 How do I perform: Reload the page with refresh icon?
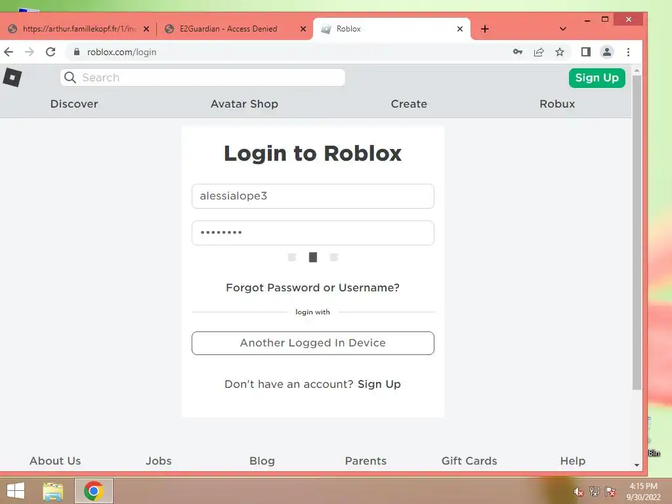[x=51, y=52]
